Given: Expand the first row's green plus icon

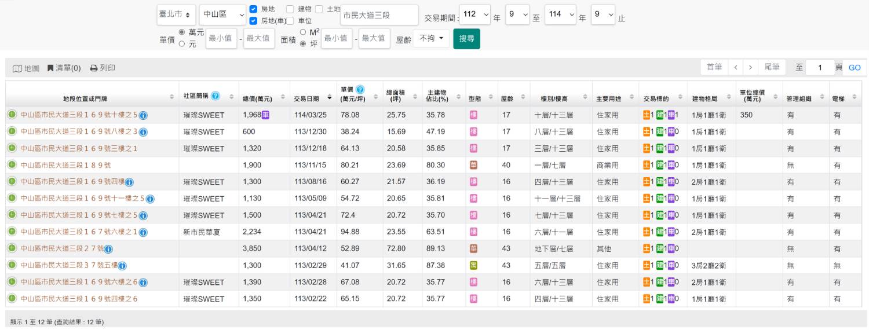Looking at the screenshot, I should tap(12, 115).
